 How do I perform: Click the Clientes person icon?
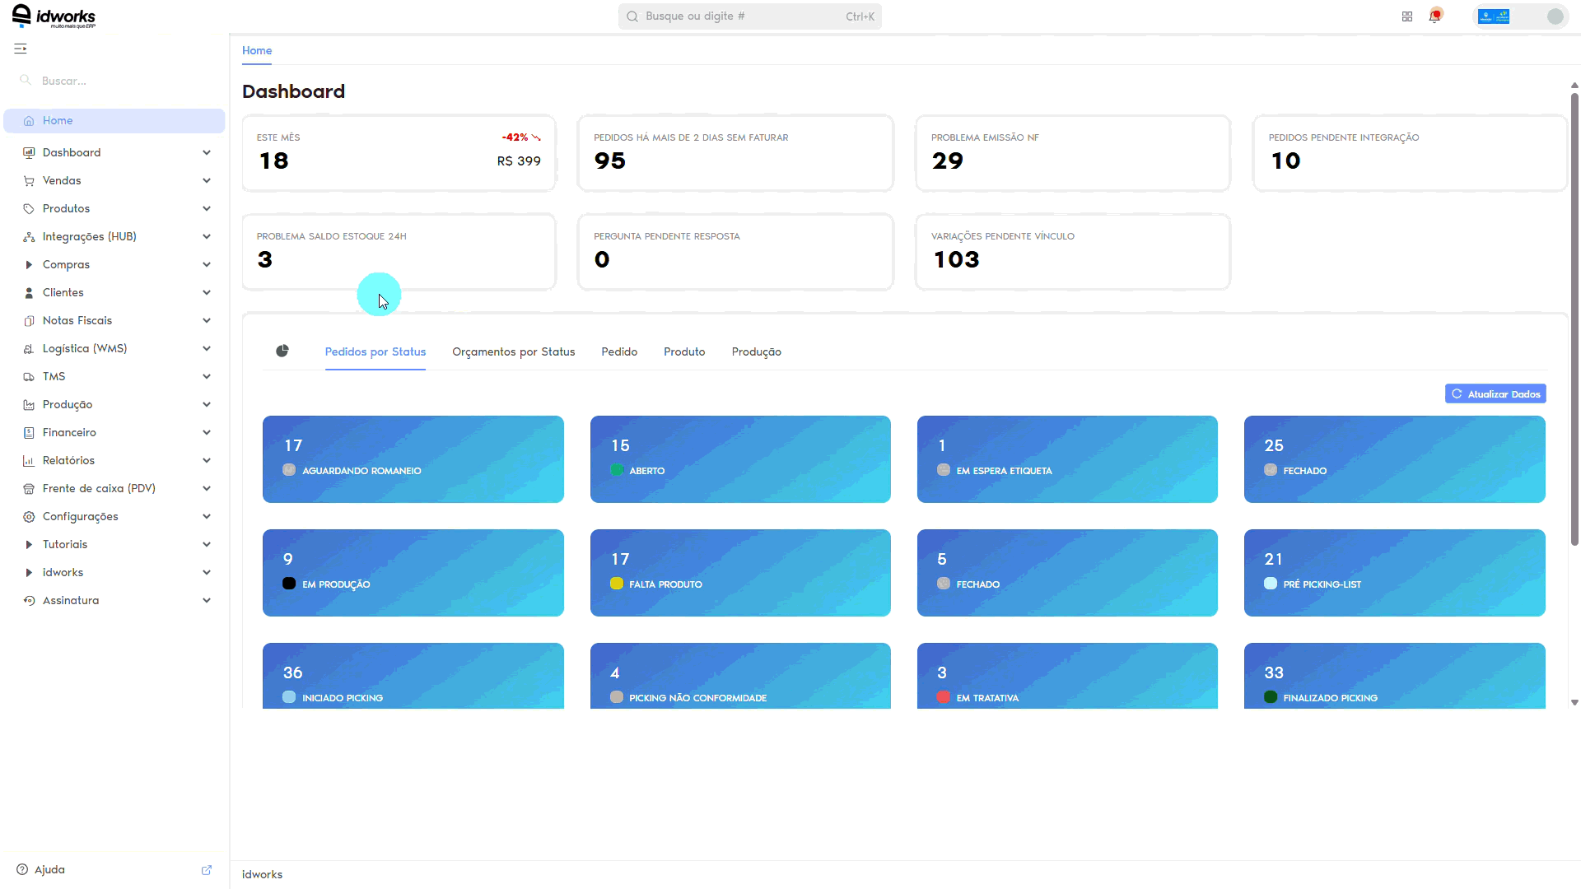coord(29,292)
